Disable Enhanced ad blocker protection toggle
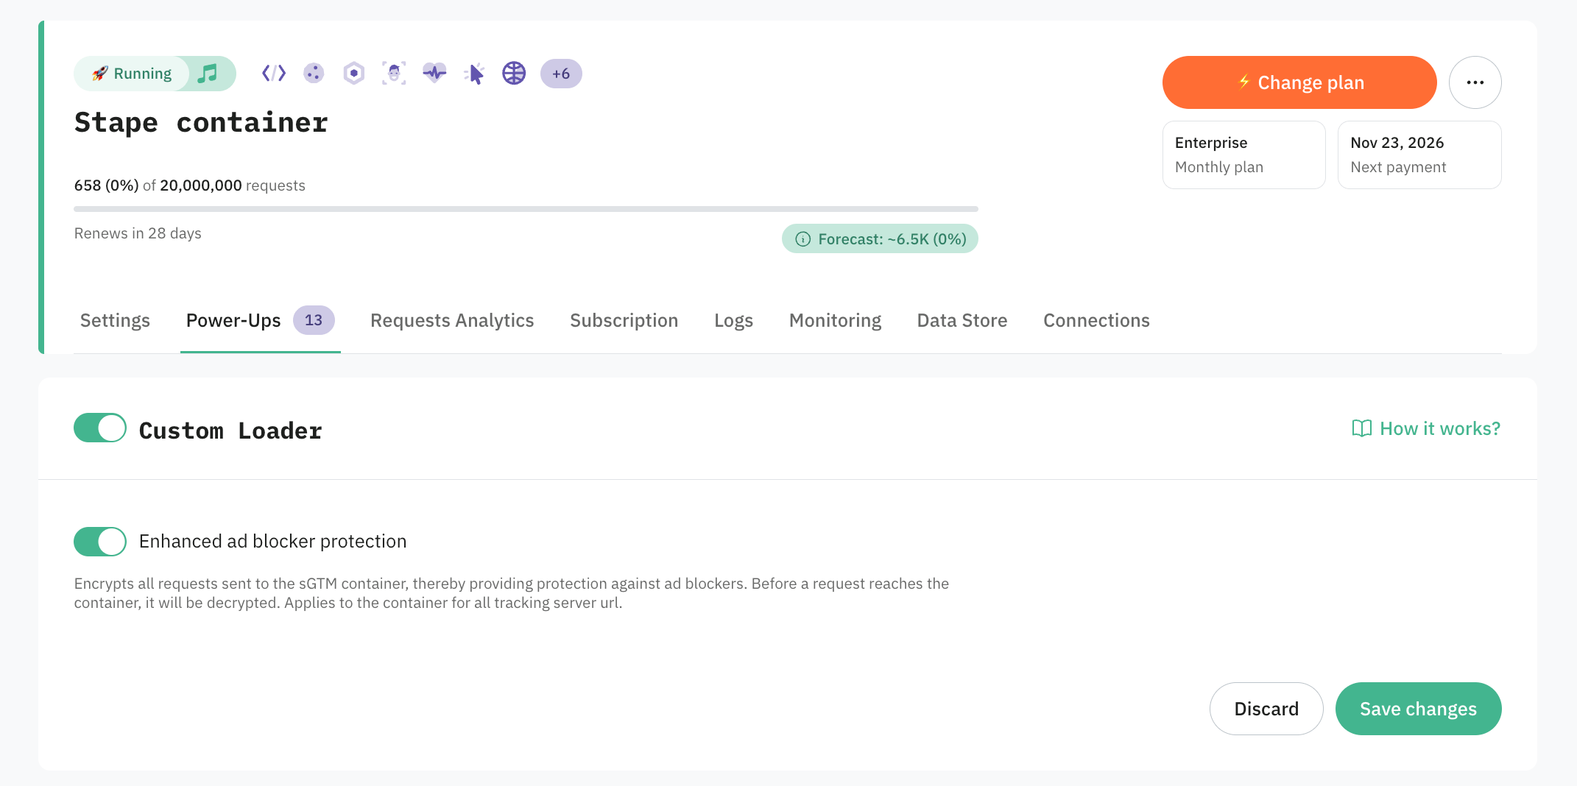Screen dimensions: 1577x786 (100, 542)
